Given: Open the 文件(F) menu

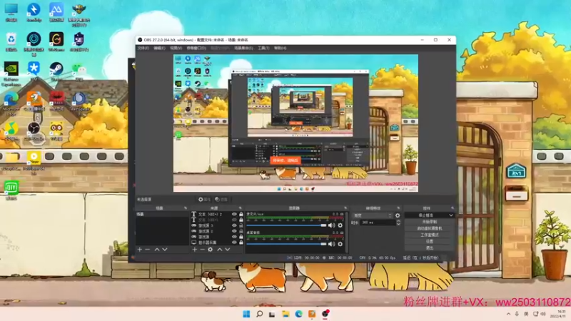Looking at the screenshot, I should coord(143,48).
